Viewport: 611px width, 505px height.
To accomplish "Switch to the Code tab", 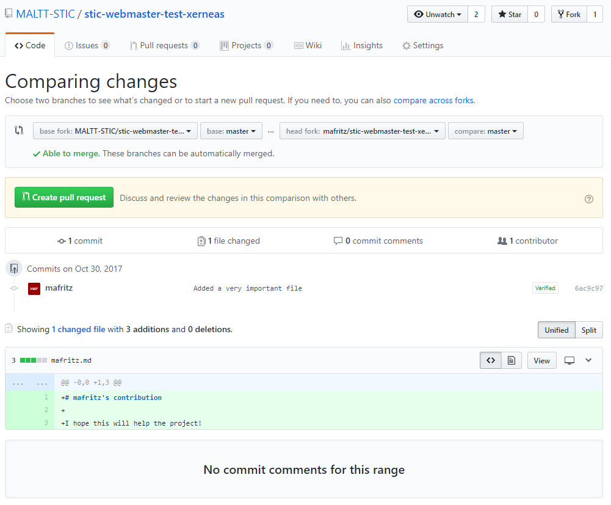I will coord(30,45).
